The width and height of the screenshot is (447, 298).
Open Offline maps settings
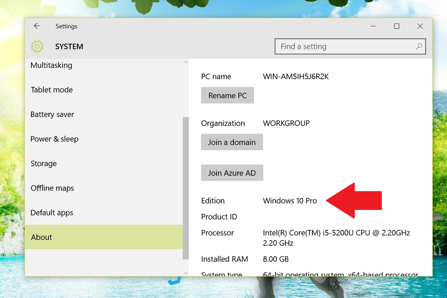pos(52,188)
